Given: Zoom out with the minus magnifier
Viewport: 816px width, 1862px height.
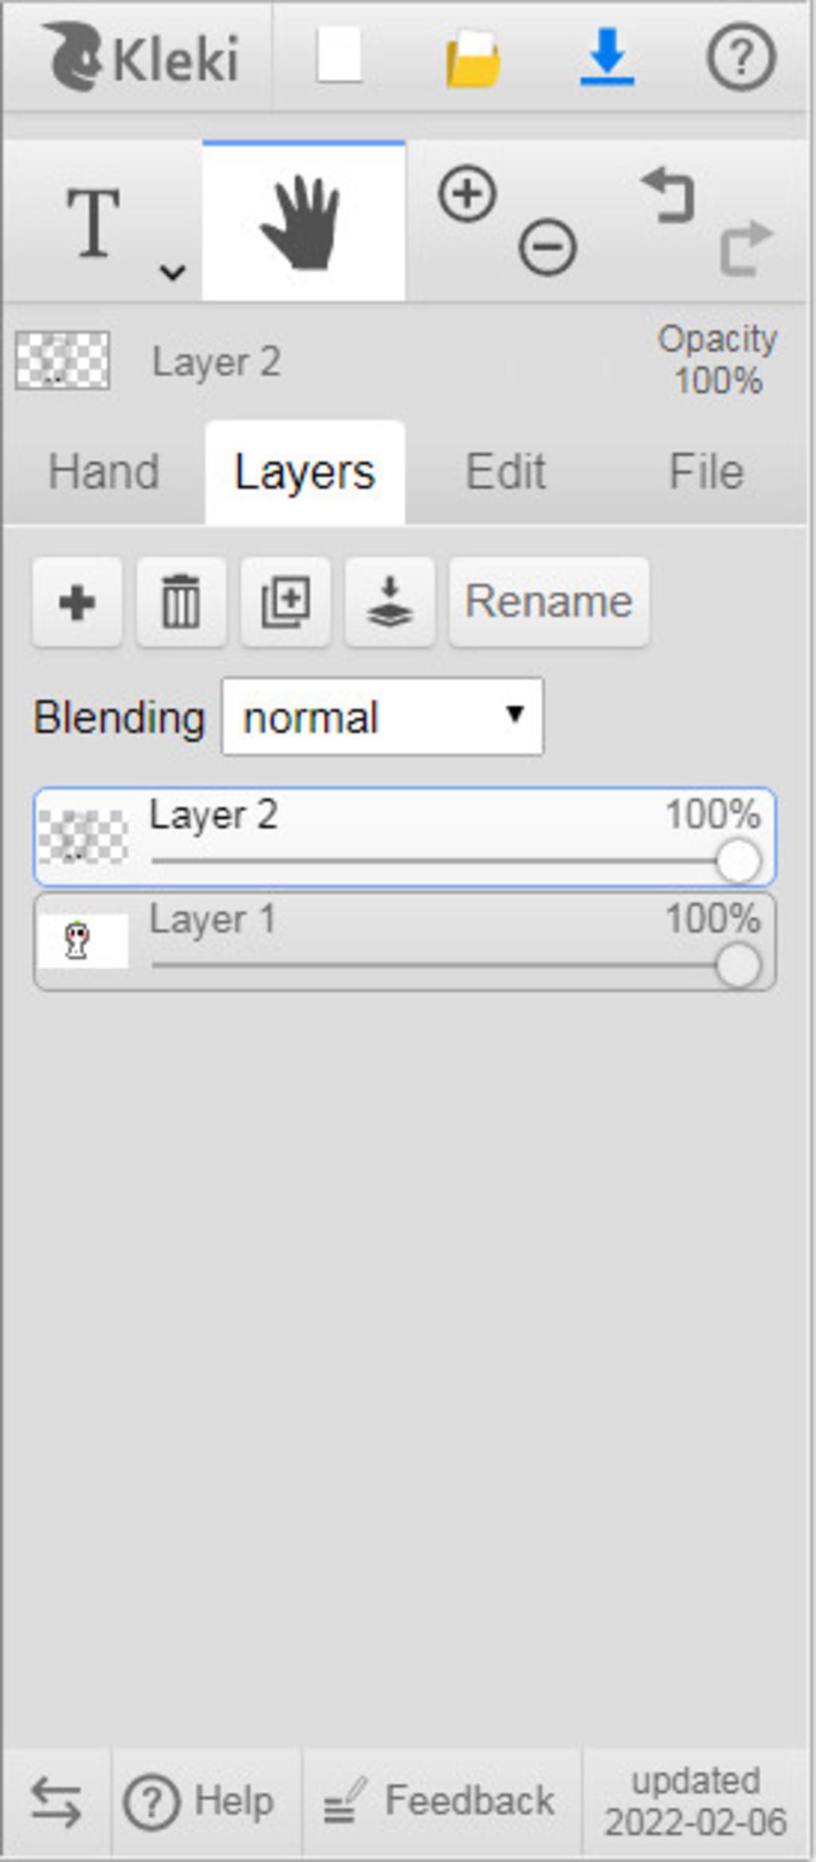Looking at the screenshot, I should (x=547, y=246).
